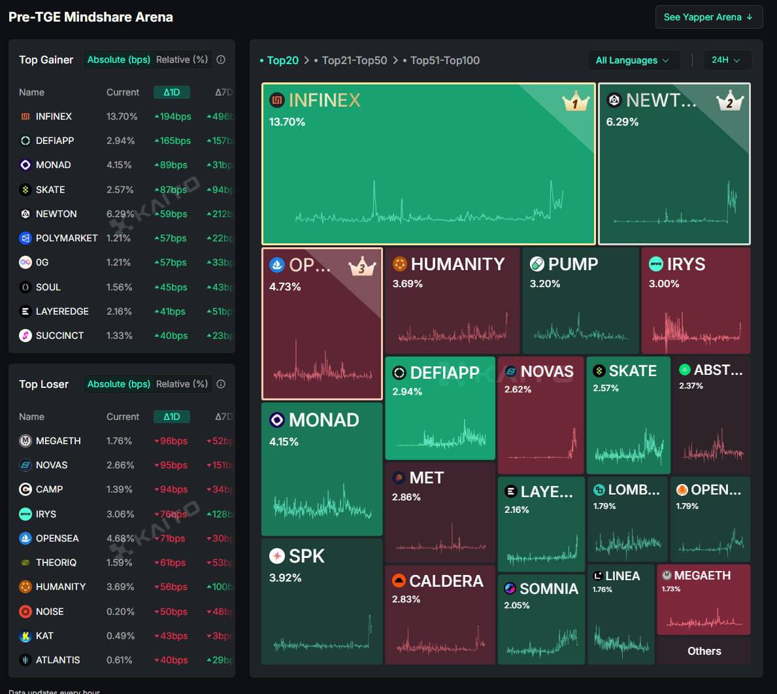Open the OPEN treemap tile at 1.79%
Viewport: 777px width, 694px height.
pyautogui.click(x=710, y=519)
